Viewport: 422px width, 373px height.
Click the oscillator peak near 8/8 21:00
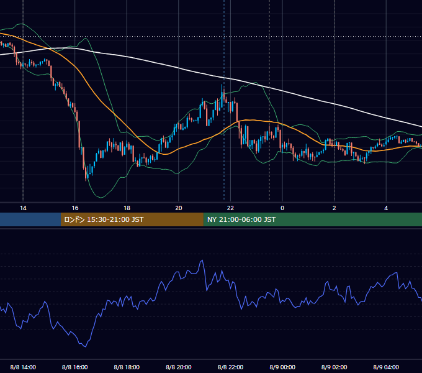202,260
